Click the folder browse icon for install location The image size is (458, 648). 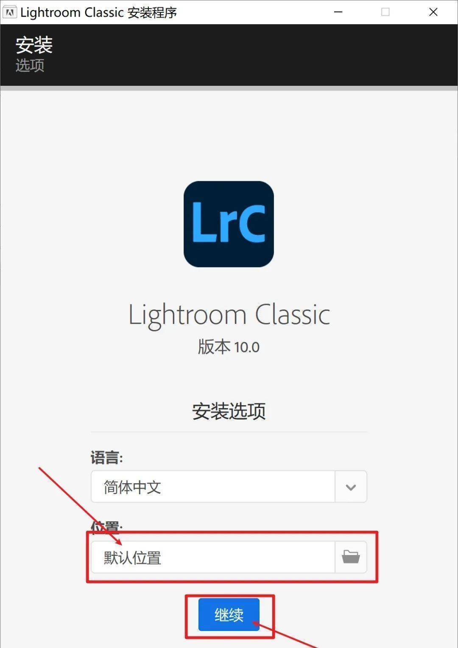pyautogui.click(x=351, y=557)
